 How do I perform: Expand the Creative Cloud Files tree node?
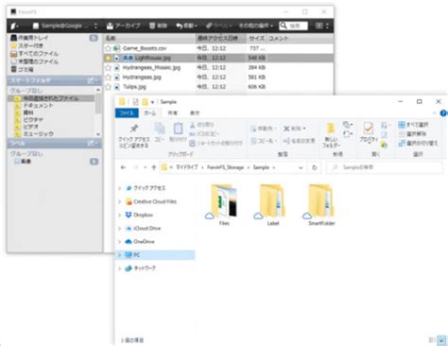[120, 201]
